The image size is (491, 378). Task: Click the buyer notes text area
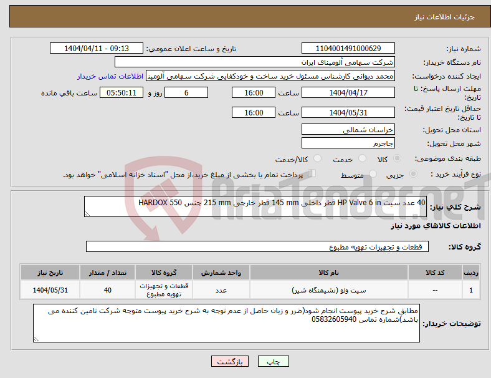[x=226, y=323]
